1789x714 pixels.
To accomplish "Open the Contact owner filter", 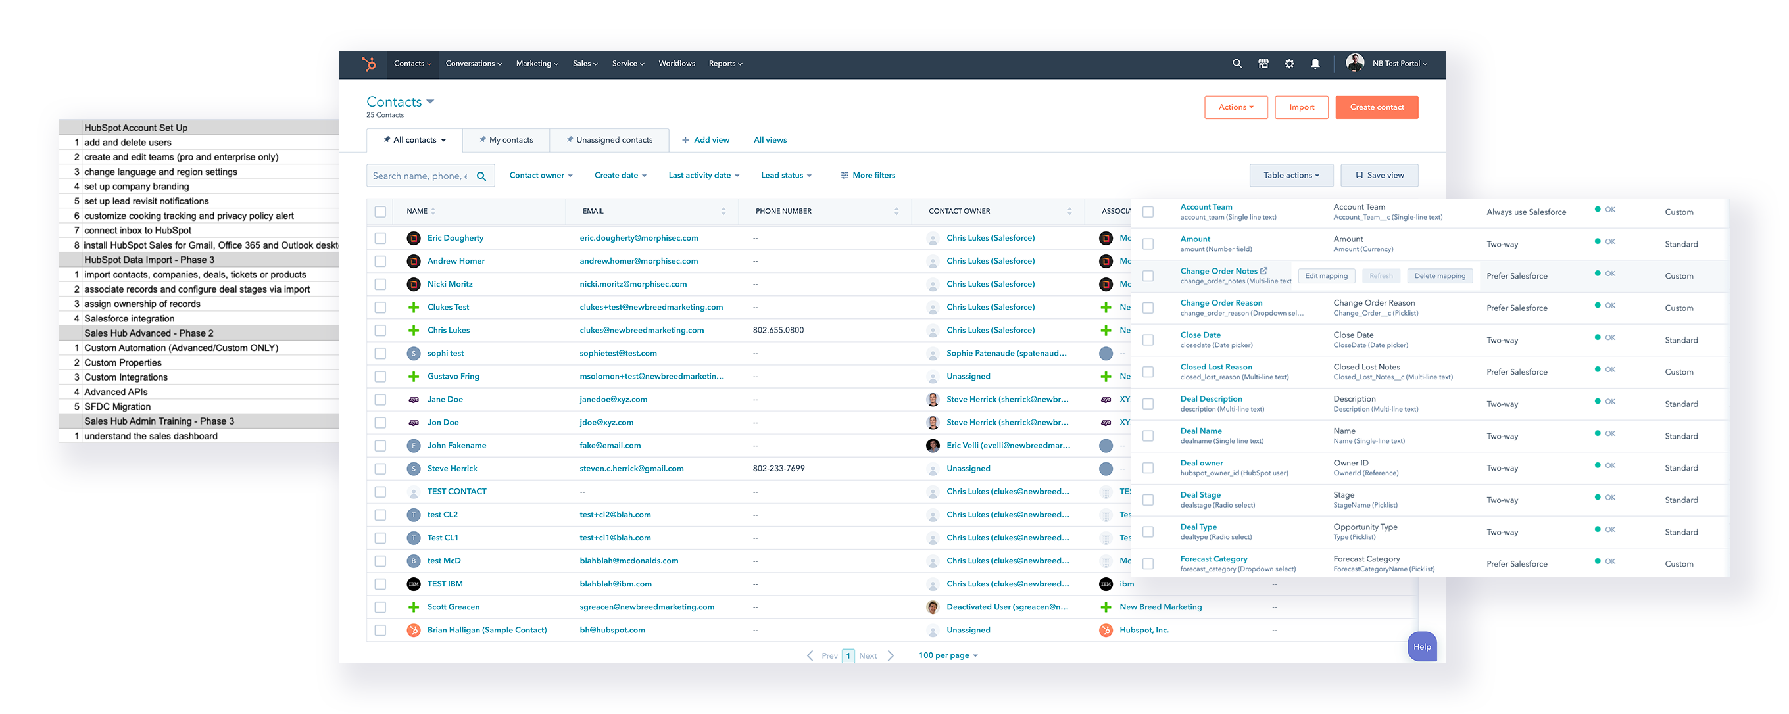I will pyautogui.click(x=540, y=175).
